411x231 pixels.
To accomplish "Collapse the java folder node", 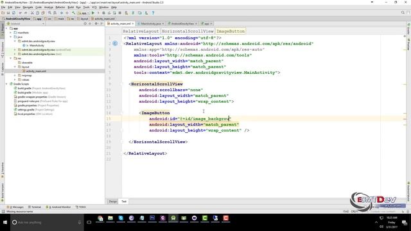I will coord(11,37).
